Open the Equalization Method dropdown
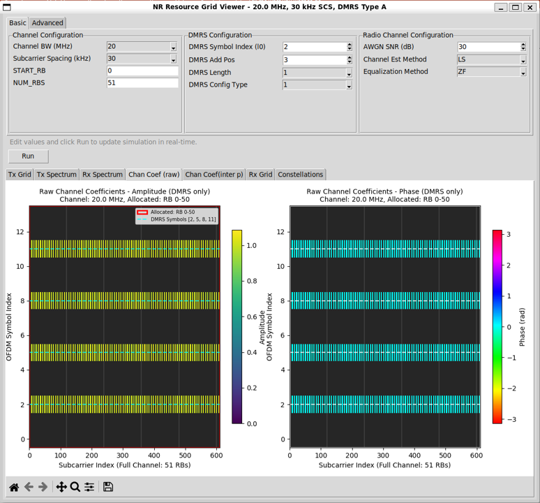Image resolution: width=540 pixels, height=503 pixels. 523,73
